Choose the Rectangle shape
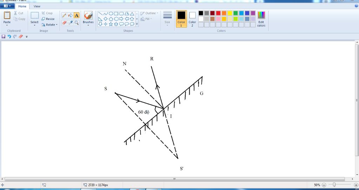The height and width of the screenshot is (190, 359). click(116, 14)
